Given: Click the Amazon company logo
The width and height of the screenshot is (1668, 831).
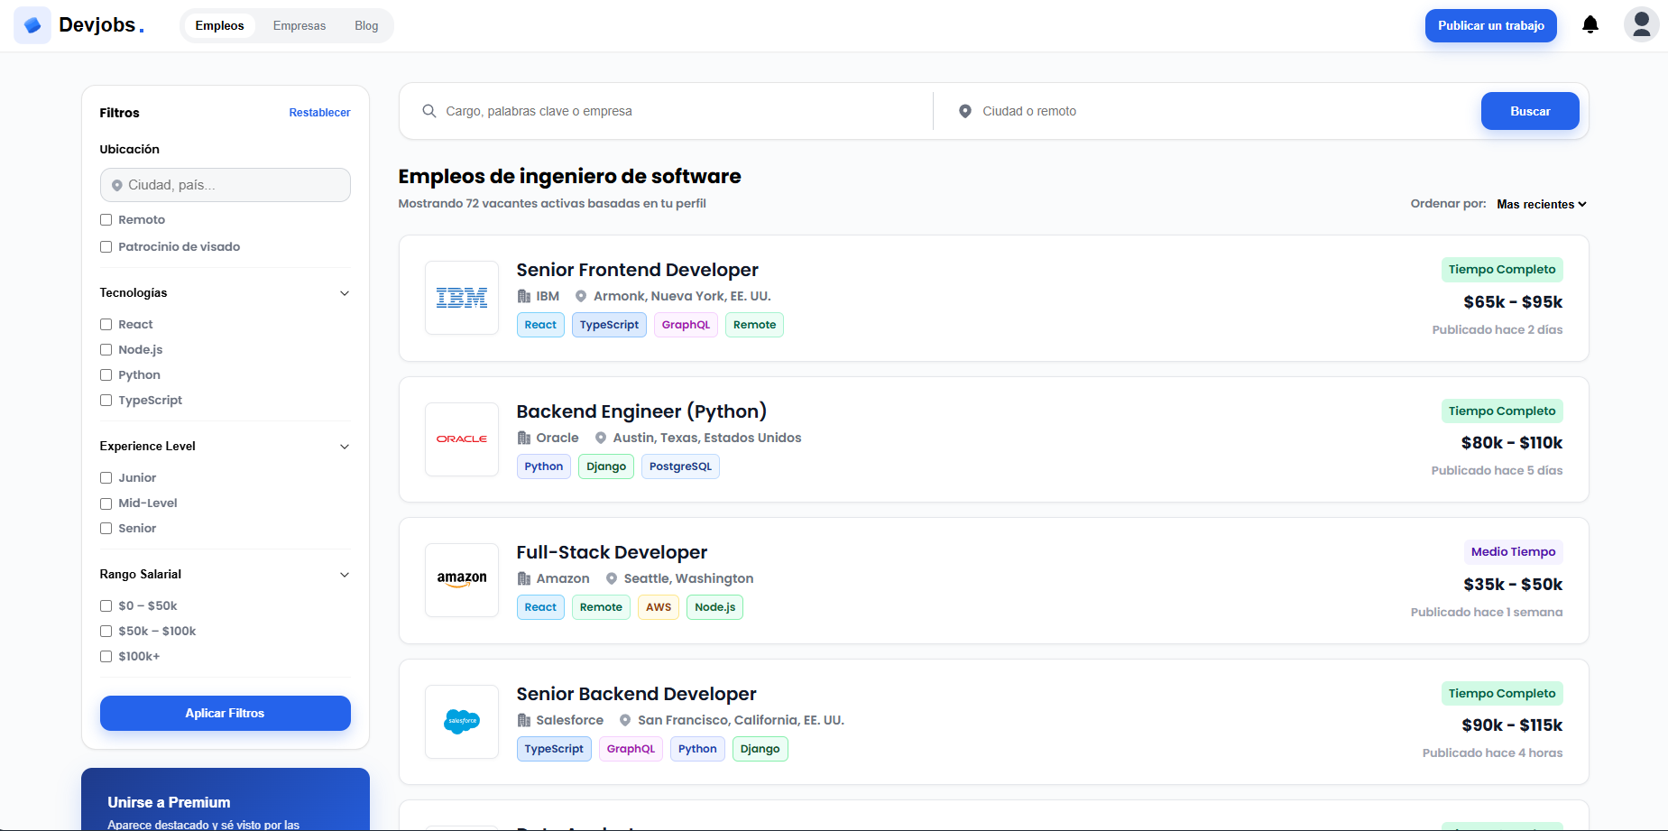Looking at the screenshot, I should coord(461,580).
